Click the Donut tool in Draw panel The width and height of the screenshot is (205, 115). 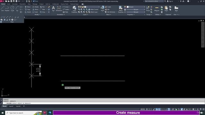click(12, 20)
